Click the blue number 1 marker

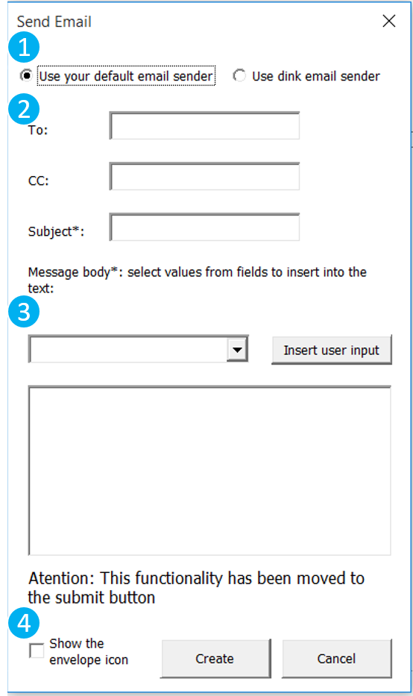point(24,47)
